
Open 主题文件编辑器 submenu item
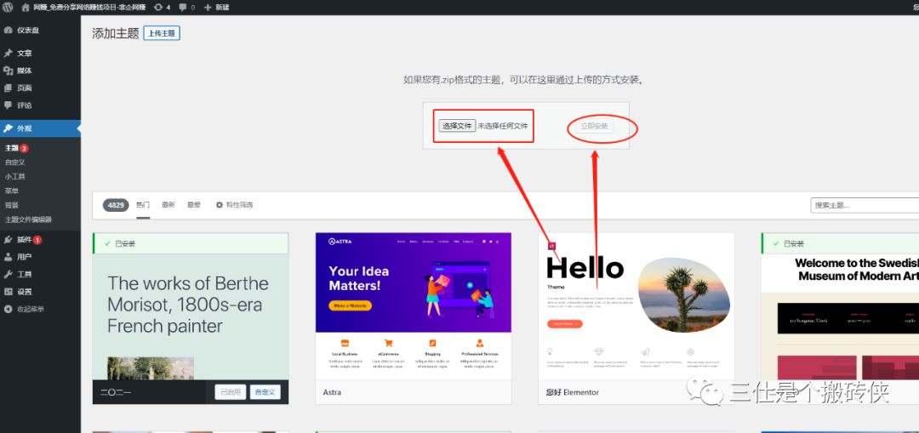pos(28,219)
